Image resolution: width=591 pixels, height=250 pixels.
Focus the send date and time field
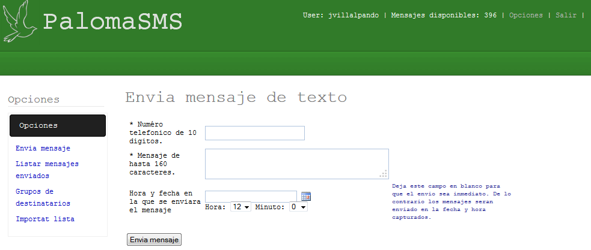(251, 196)
